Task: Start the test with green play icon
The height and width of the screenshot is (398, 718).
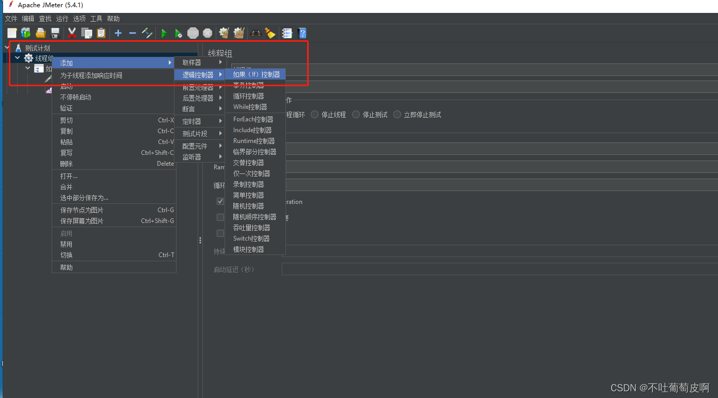Action: (x=164, y=33)
